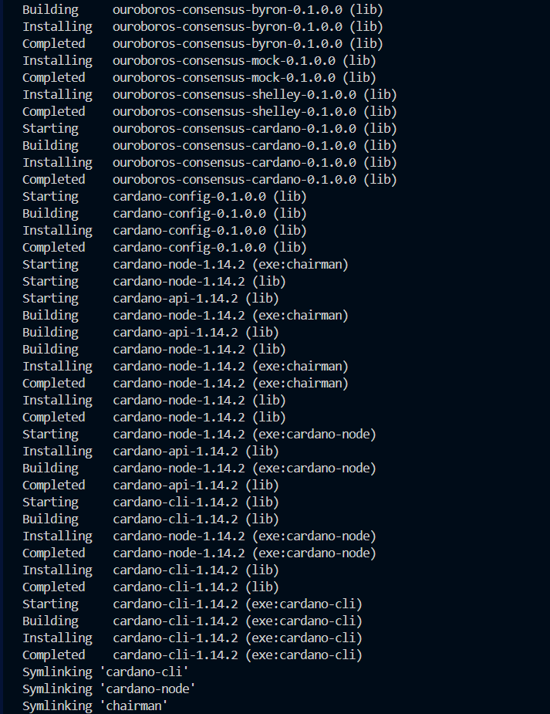
Task: Click the Completed cardano-config line
Action: point(164,247)
